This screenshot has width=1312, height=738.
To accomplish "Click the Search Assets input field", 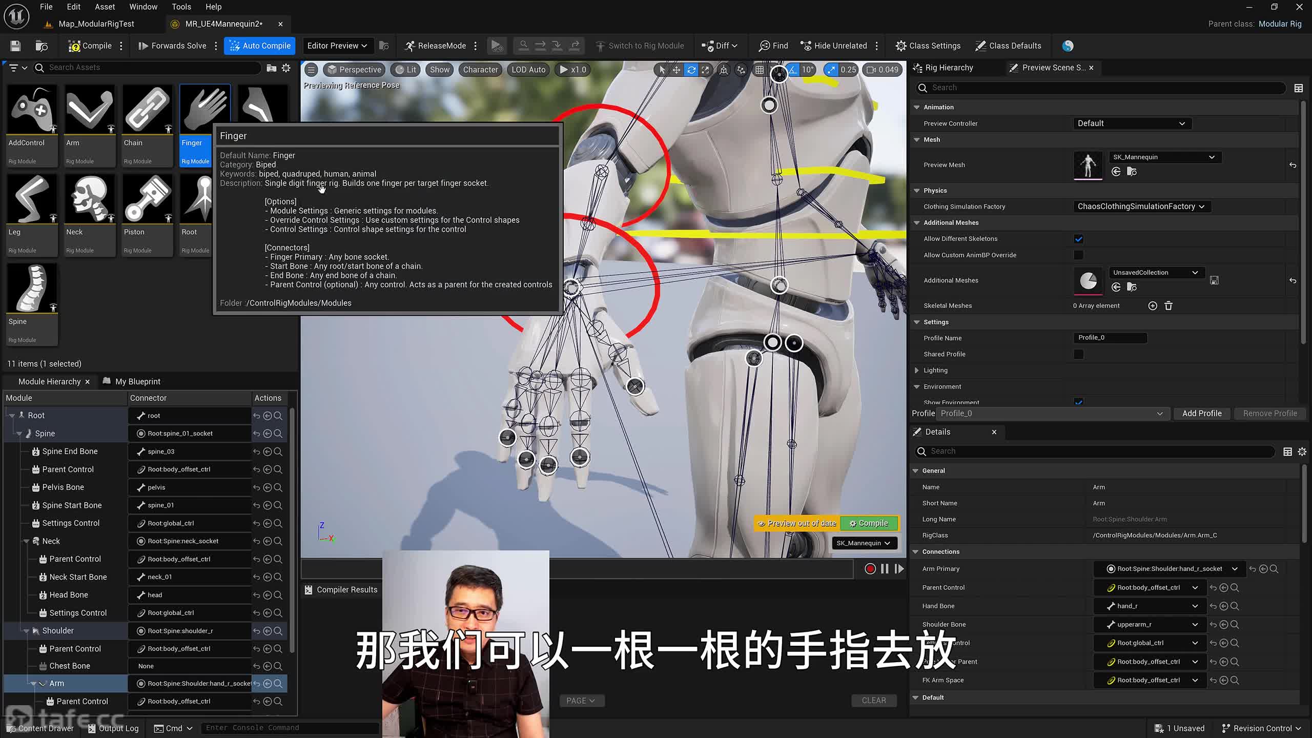I will [x=149, y=68].
